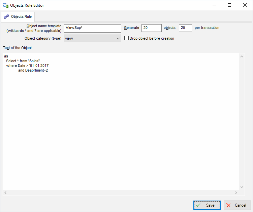253x212 pixels.
Task: Click the Generate label
Action: (x=131, y=28)
